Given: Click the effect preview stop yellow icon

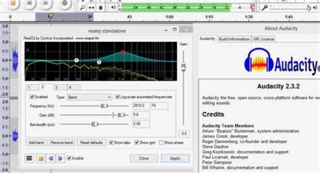Looking at the screenshot, I should (x=41, y=158).
